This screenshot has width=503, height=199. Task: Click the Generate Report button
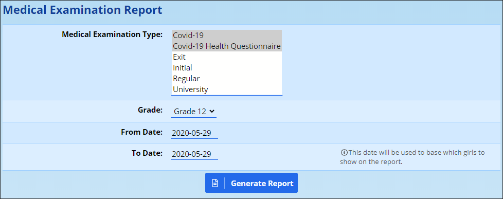click(x=251, y=183)
